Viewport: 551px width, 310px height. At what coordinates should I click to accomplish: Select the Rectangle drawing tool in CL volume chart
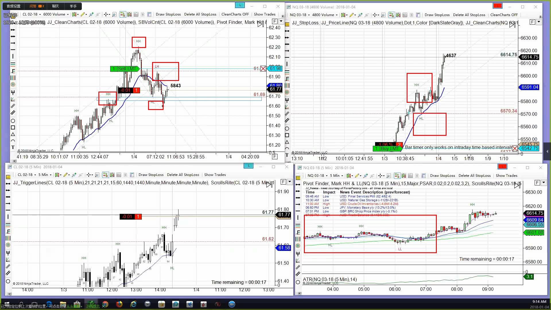13,127
